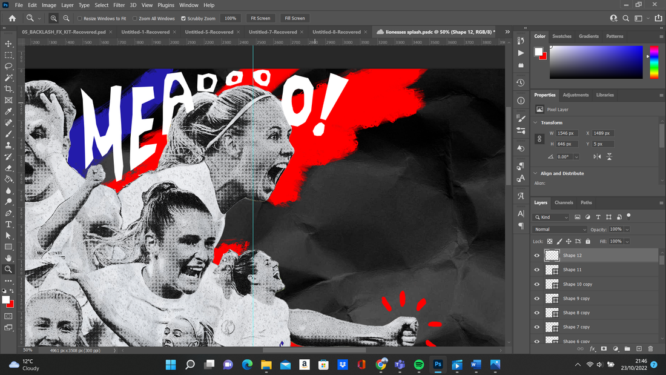Go to Photoshop Home screen
Image resolution: width=666 pixels, height=375 pixels.
(12, 18)
